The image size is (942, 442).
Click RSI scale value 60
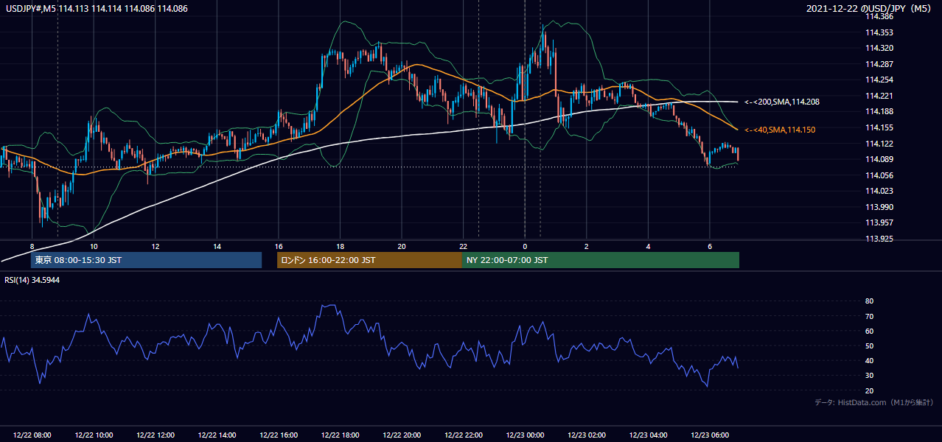tap(870, 331)
